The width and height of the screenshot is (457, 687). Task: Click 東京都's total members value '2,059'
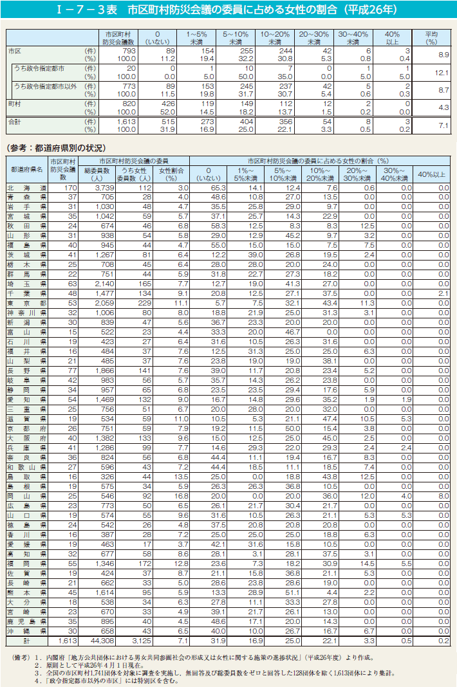pos(105,303)
